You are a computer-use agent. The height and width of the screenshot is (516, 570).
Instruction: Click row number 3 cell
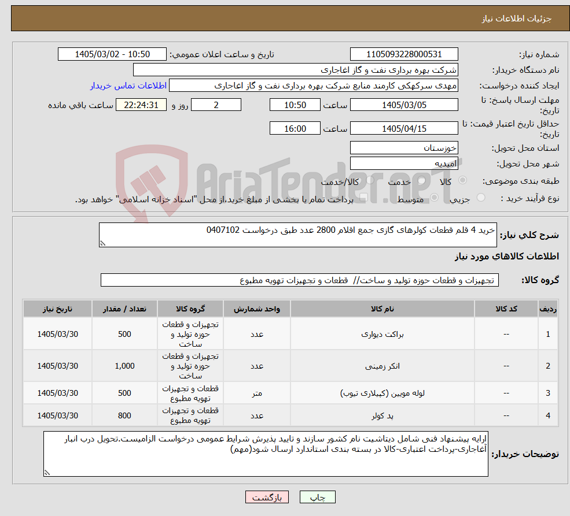pyautogui.click(x=548, y=393)
